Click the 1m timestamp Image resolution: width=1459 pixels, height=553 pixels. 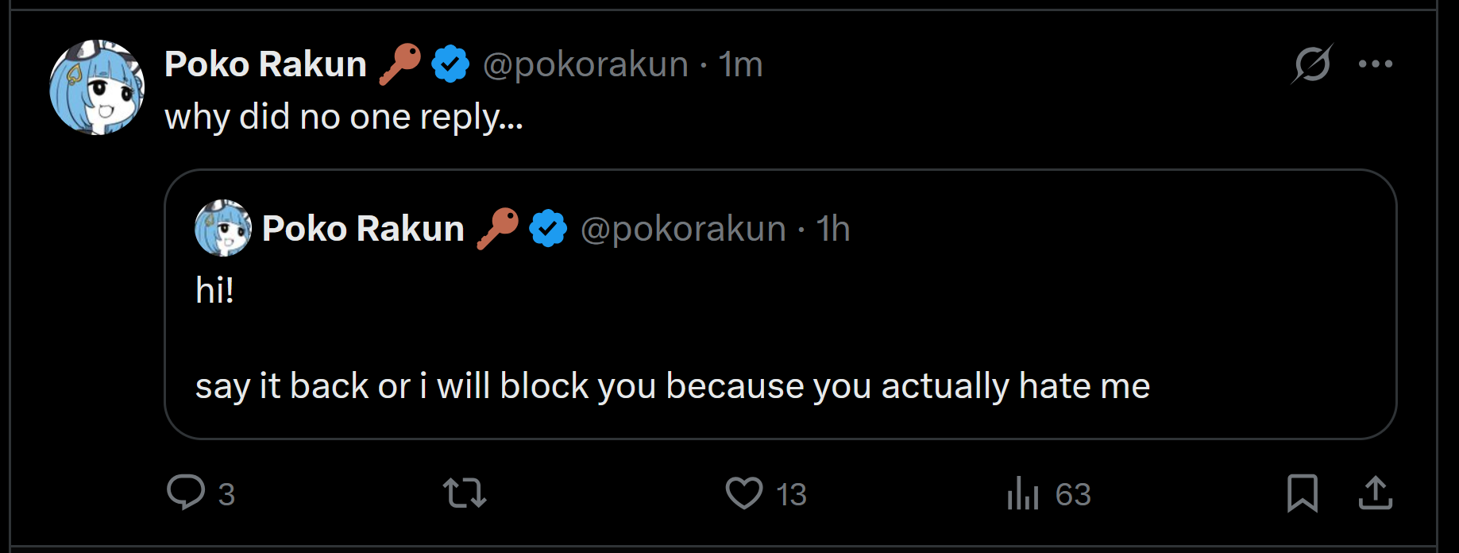click(740, 64)
